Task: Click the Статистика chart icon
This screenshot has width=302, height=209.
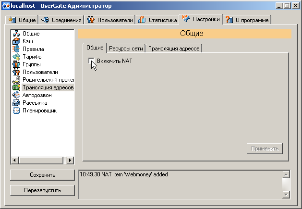Action: point(142,20)
